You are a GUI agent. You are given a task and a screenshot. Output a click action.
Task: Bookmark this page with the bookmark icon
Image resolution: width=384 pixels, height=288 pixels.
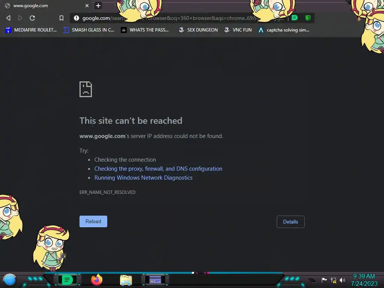point(61,18)
